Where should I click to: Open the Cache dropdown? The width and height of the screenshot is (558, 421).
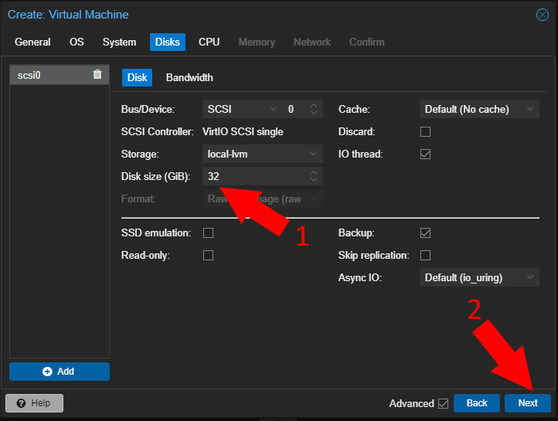point(479,109)
